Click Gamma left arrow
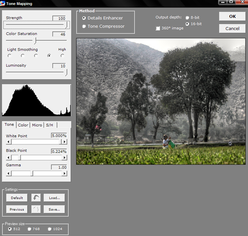 (x=8, y=174)
